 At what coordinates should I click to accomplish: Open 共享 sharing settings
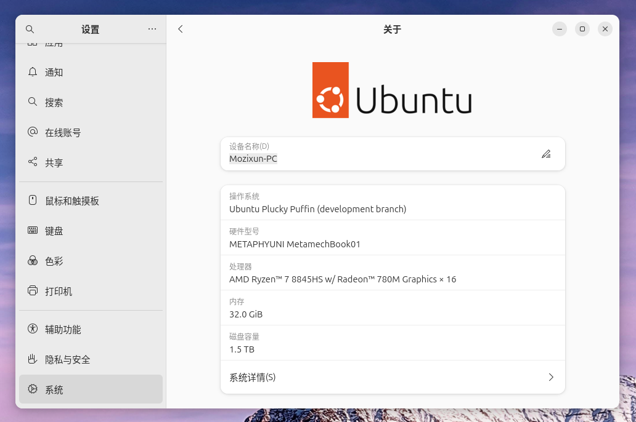(91, 162)
